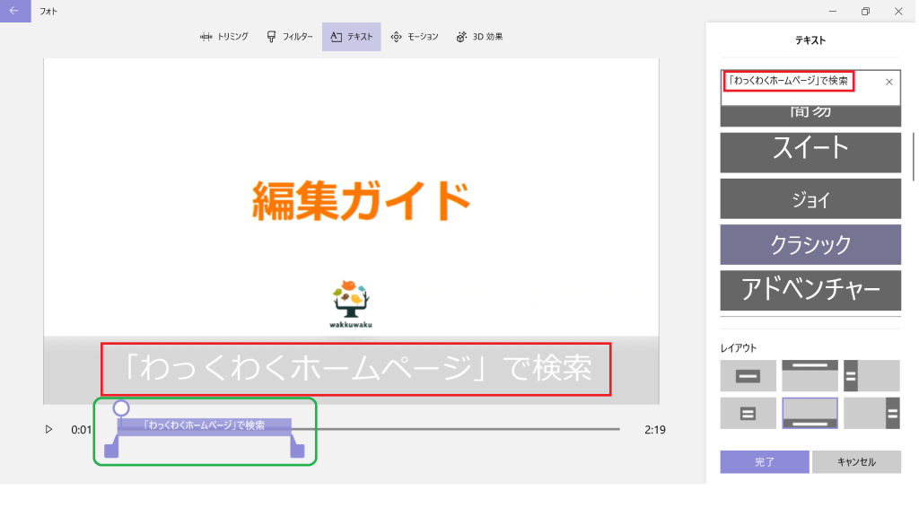This screenshot has height=517, width=919.
Task: Click the キャンセル cancel button
Action: pos(856,462)
